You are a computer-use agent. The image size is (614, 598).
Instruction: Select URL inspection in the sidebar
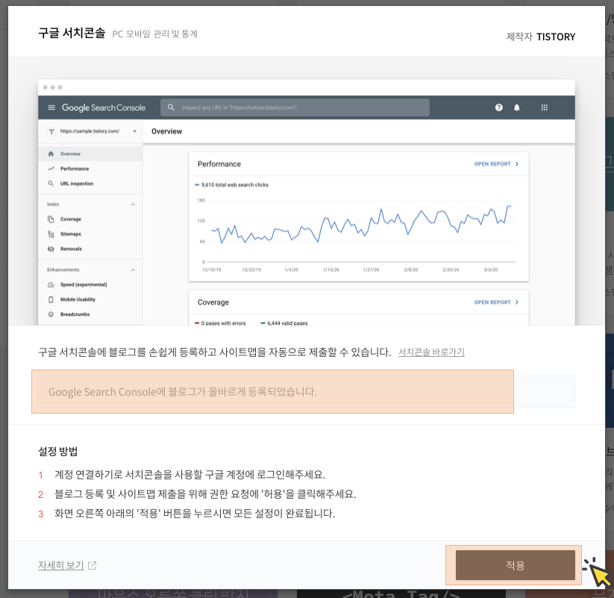pyautogui.click(x=75, y=183)
